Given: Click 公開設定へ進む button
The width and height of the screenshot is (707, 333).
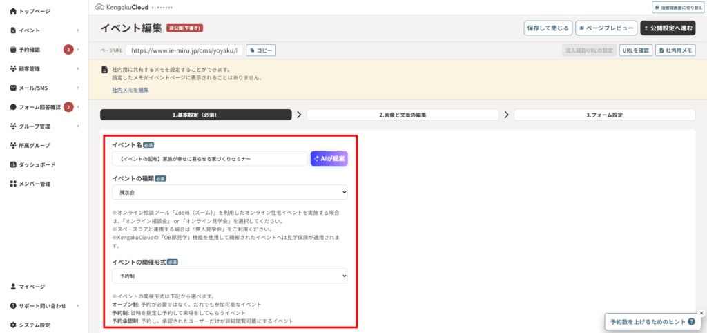Looking at the screenshot, I should pos(668,28).
